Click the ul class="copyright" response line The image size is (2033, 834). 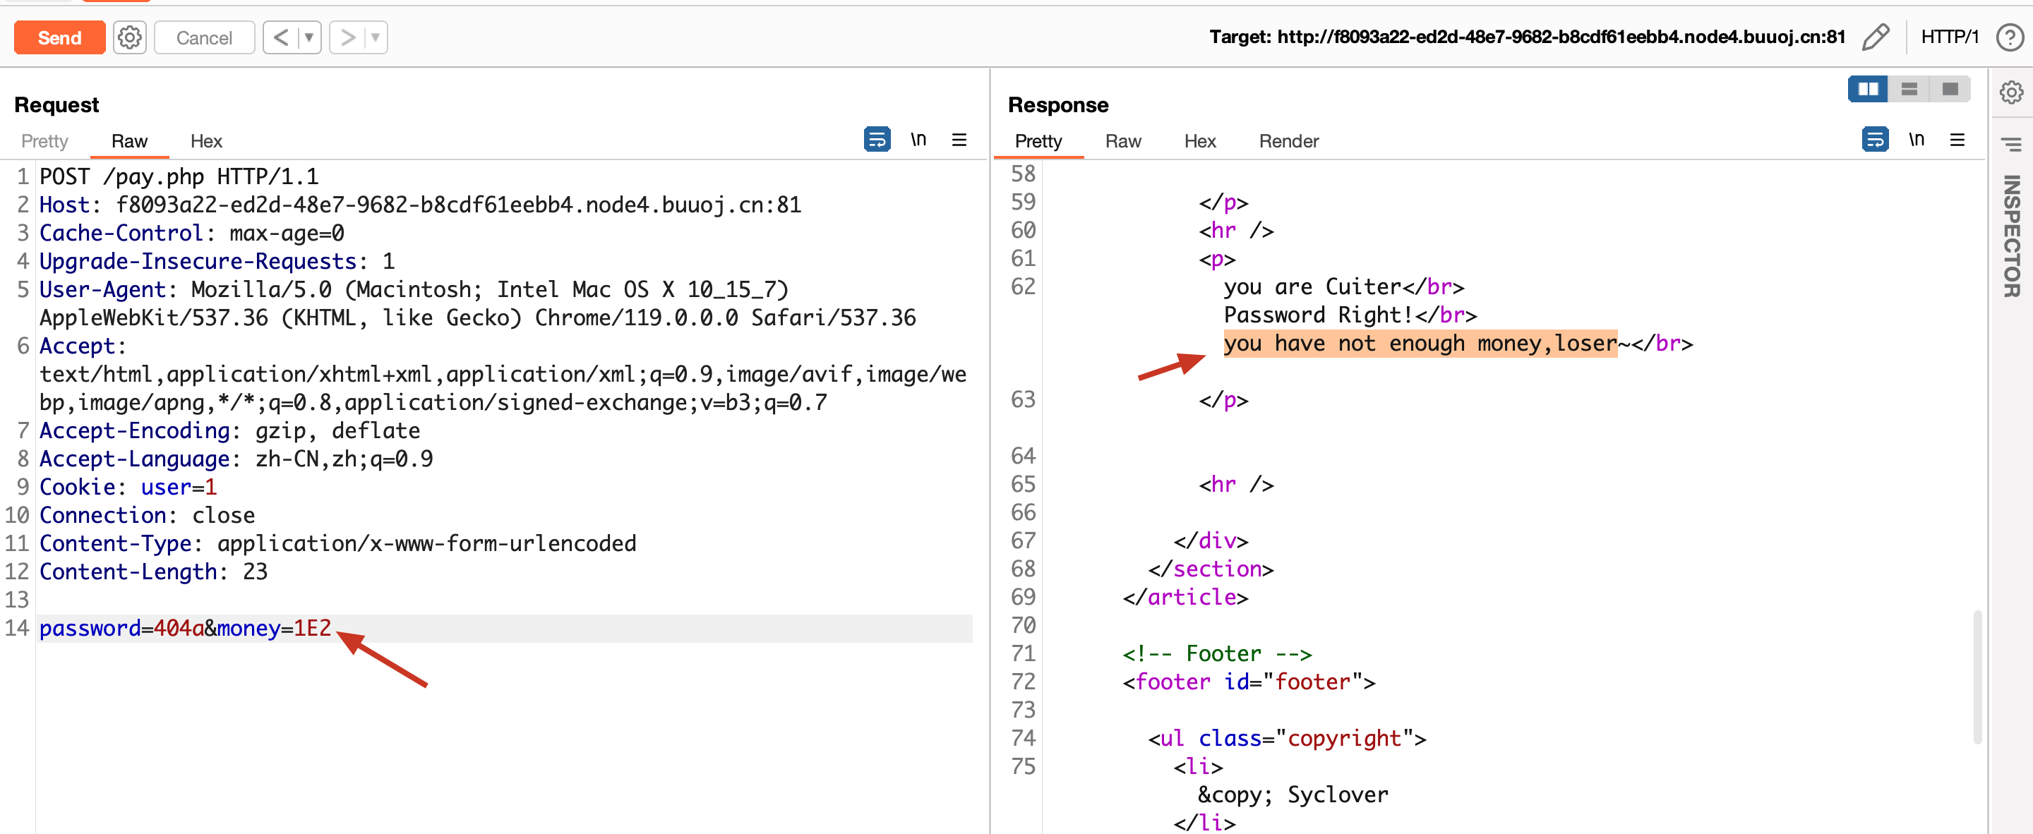pos(1286,739)
